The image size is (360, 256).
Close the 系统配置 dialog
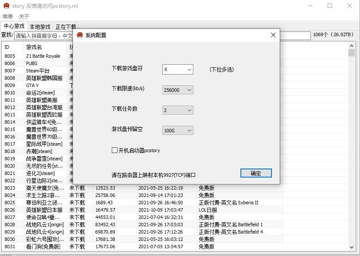click(x=273, y=35)
